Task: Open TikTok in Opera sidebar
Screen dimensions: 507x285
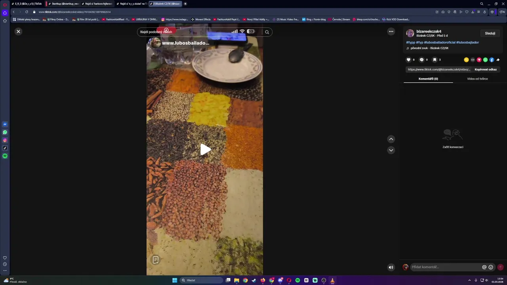Action: 5,148
